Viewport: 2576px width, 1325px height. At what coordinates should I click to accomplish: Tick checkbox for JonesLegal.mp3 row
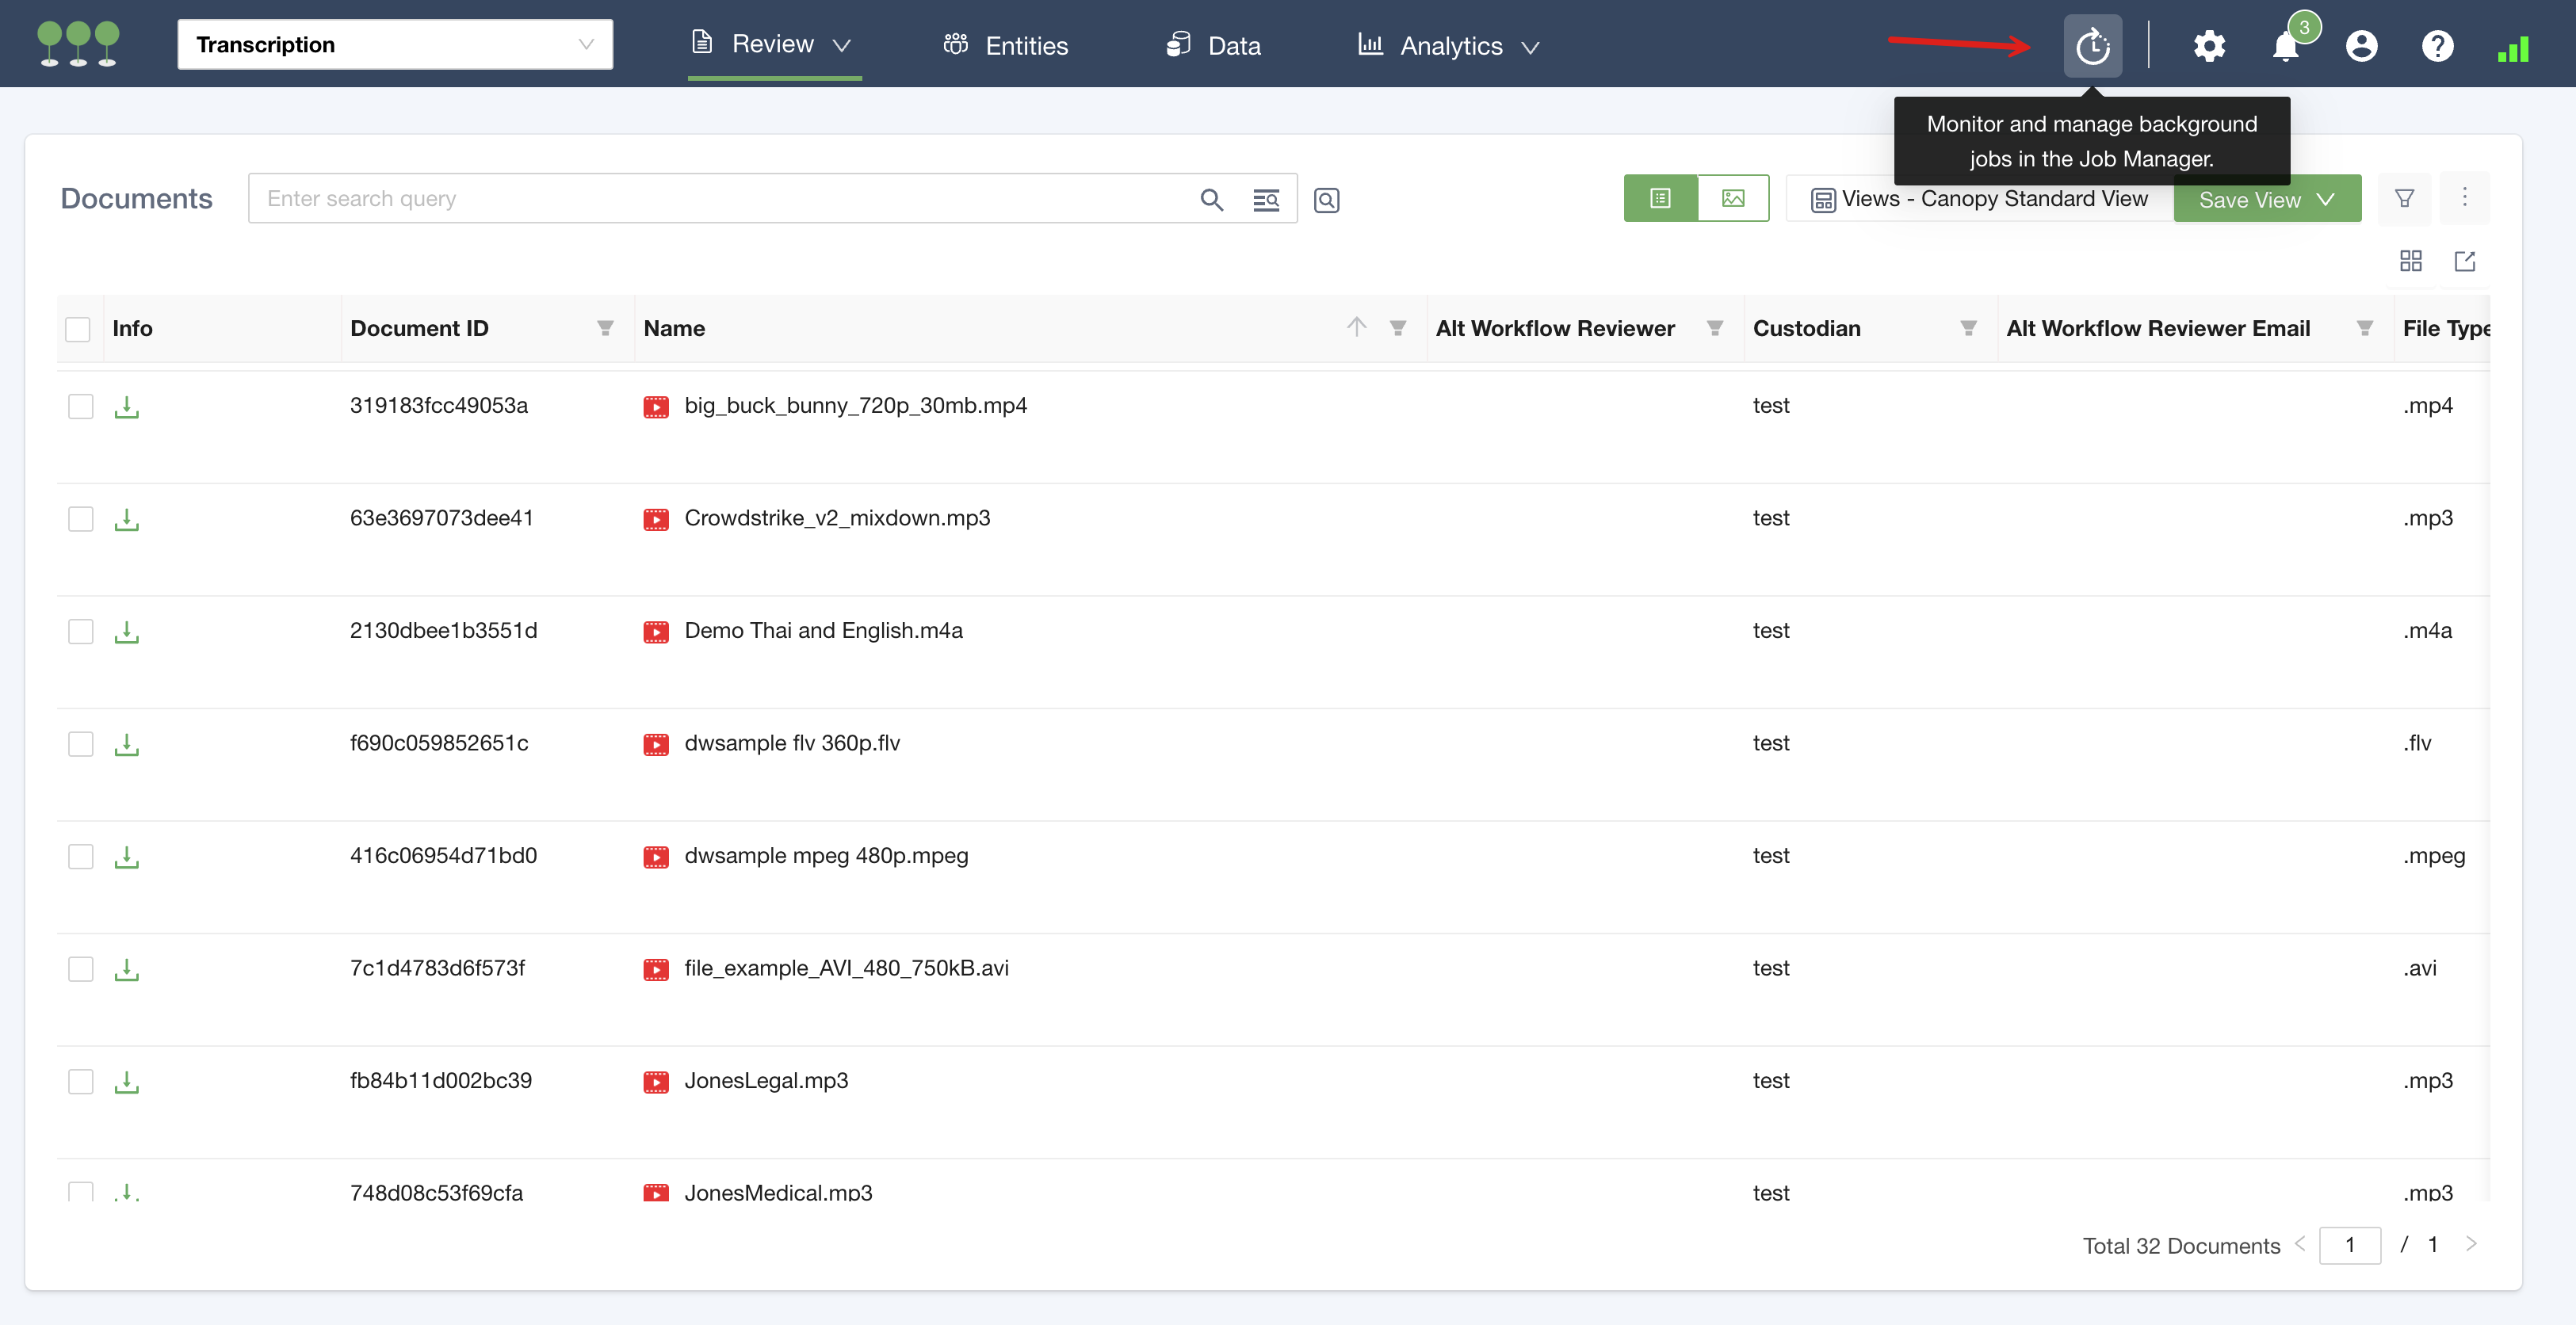pyautogui.click(x=80, y=1081)
